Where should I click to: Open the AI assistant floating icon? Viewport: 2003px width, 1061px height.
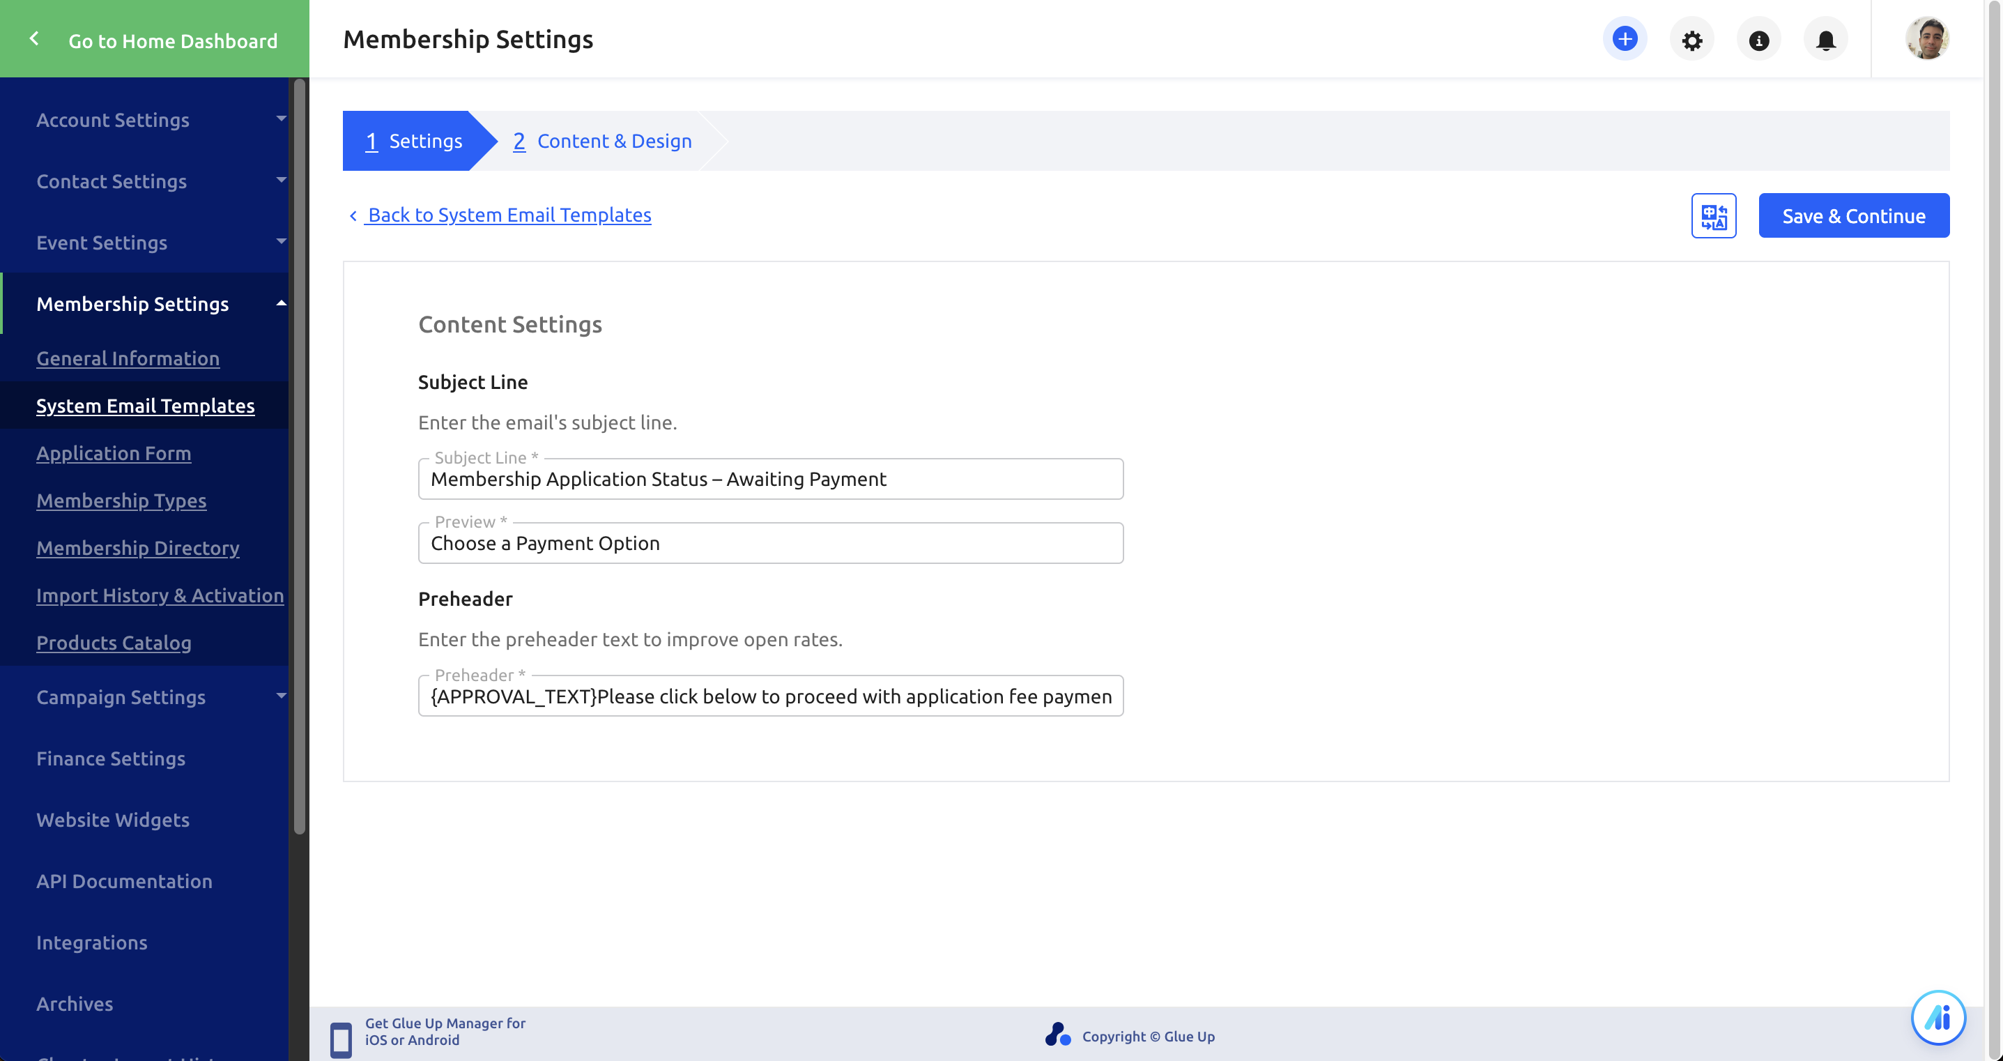pos(1937,1016)
